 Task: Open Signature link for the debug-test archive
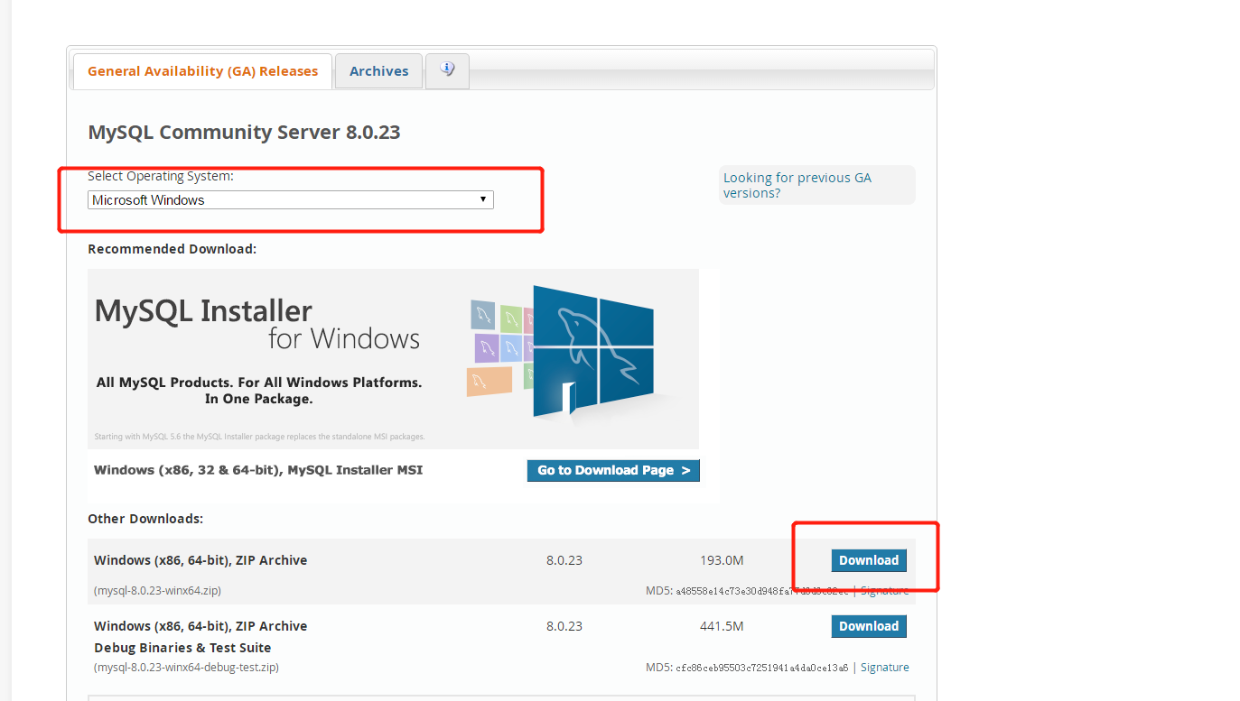tap(885, 668)
